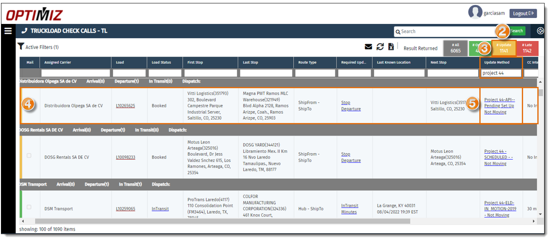The width and height of the screenshot is (550, 240).
Task: Focus the Last Known Location filter box
Action: coord(399,73)
